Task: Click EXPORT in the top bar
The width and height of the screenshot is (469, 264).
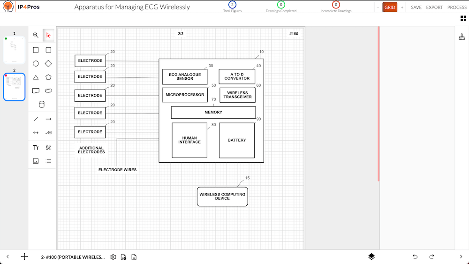Action: 434,8
